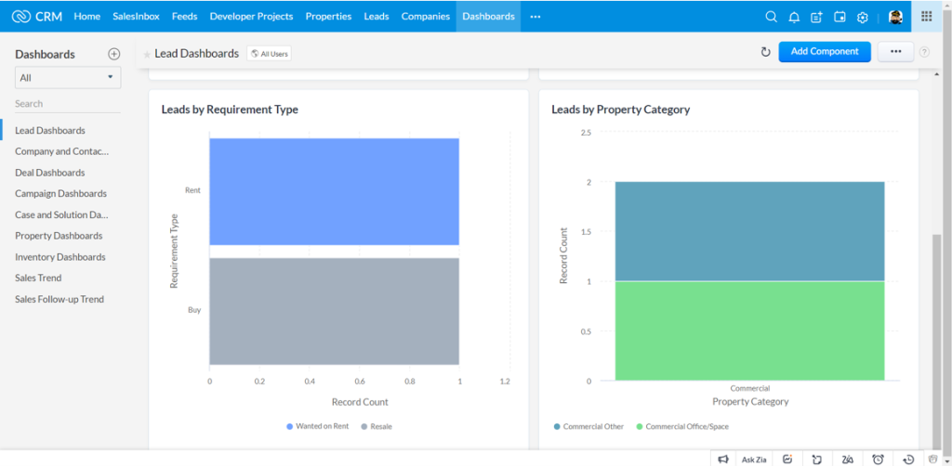Open Campaign Dashboards in sidebar
Viewport: 952px width, 466px height.
[60, 194]
